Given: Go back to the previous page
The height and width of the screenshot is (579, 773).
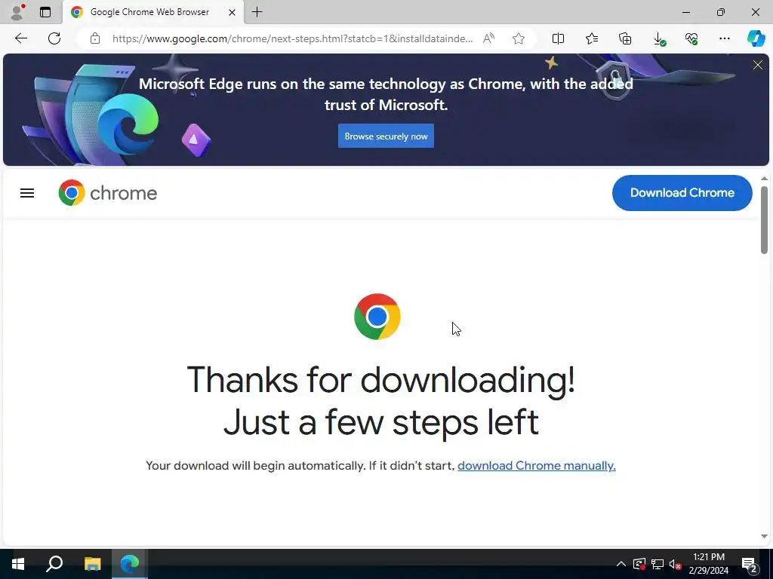Looking at the screenshot, I should [20, 38].
